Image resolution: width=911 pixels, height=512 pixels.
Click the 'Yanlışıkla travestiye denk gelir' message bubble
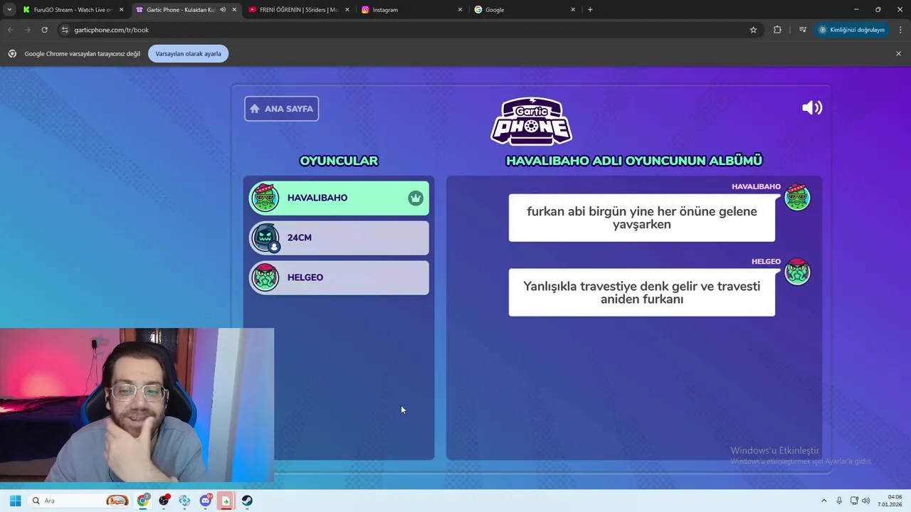(x=642, y=292)
